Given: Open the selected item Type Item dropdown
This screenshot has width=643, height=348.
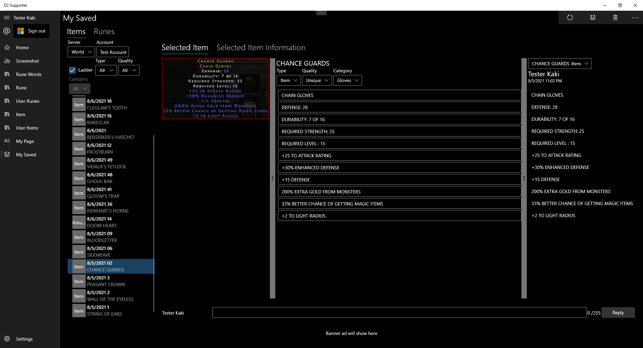Looking at the screenshot, I should pyautogui.click(x=289, y=80).
